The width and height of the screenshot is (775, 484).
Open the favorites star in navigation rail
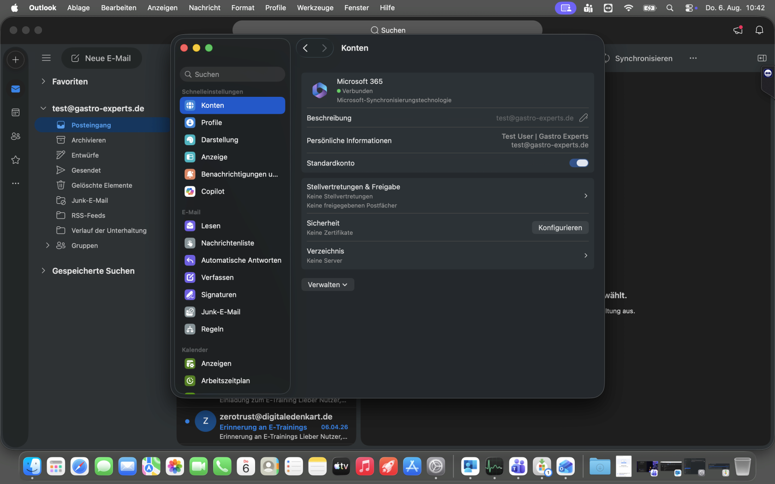(16, 160)
